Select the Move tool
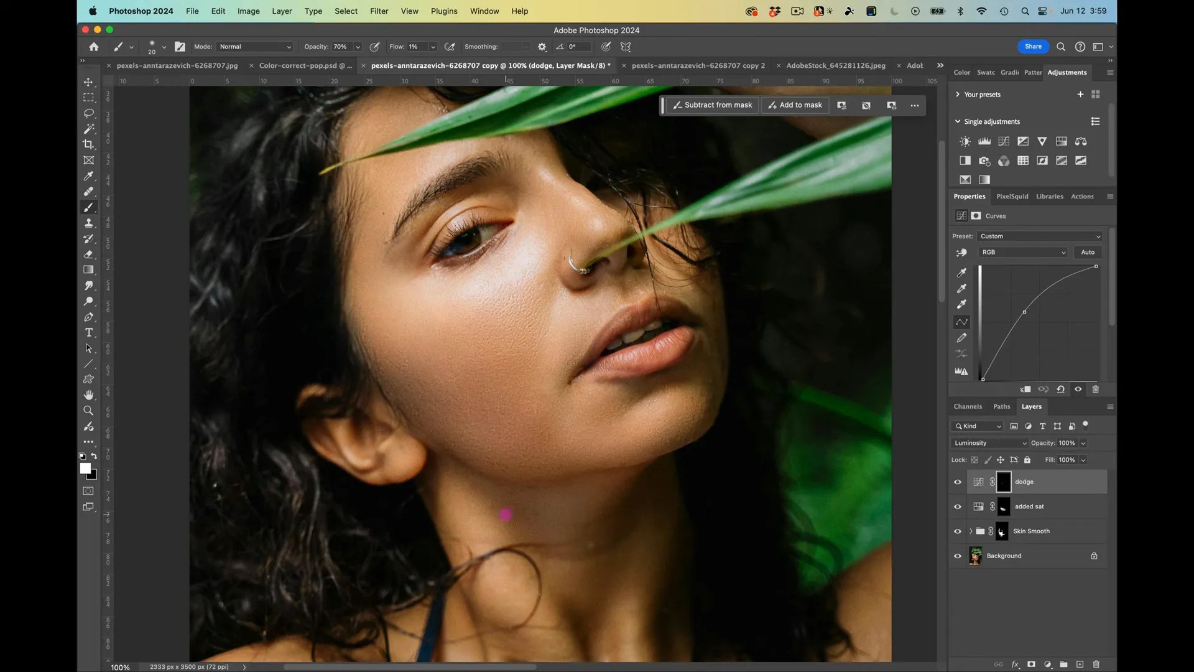1194x672 pixels. pos(89,82)
